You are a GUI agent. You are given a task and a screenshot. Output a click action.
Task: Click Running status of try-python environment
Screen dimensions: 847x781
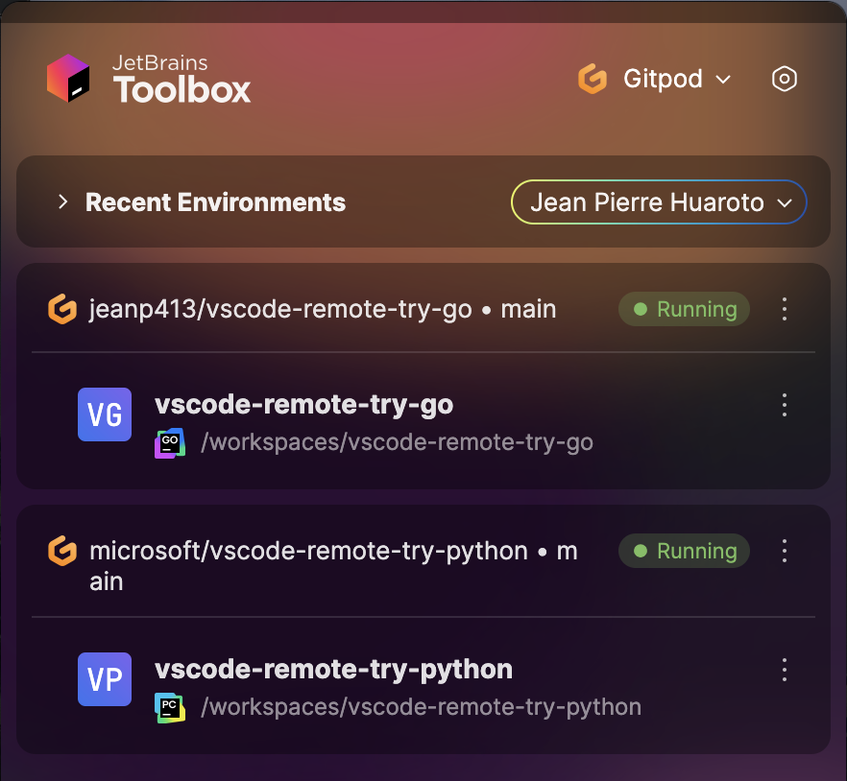tap(684, 551)
